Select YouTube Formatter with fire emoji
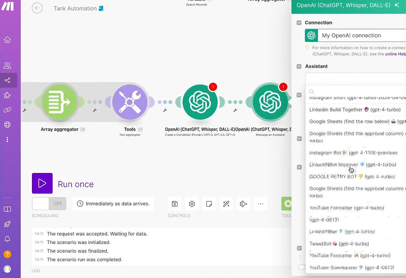Viewport: 406px width, 278px height. [x=356, y=256]
